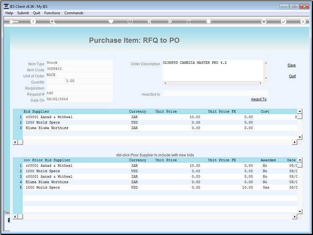Click Order Description scroll right arrow

click(x=260, y=83)
